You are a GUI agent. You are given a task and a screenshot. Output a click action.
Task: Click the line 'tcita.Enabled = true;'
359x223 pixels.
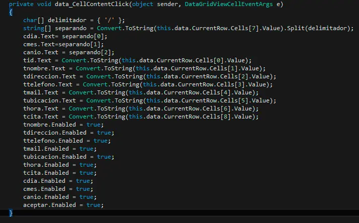pos(60,173)
